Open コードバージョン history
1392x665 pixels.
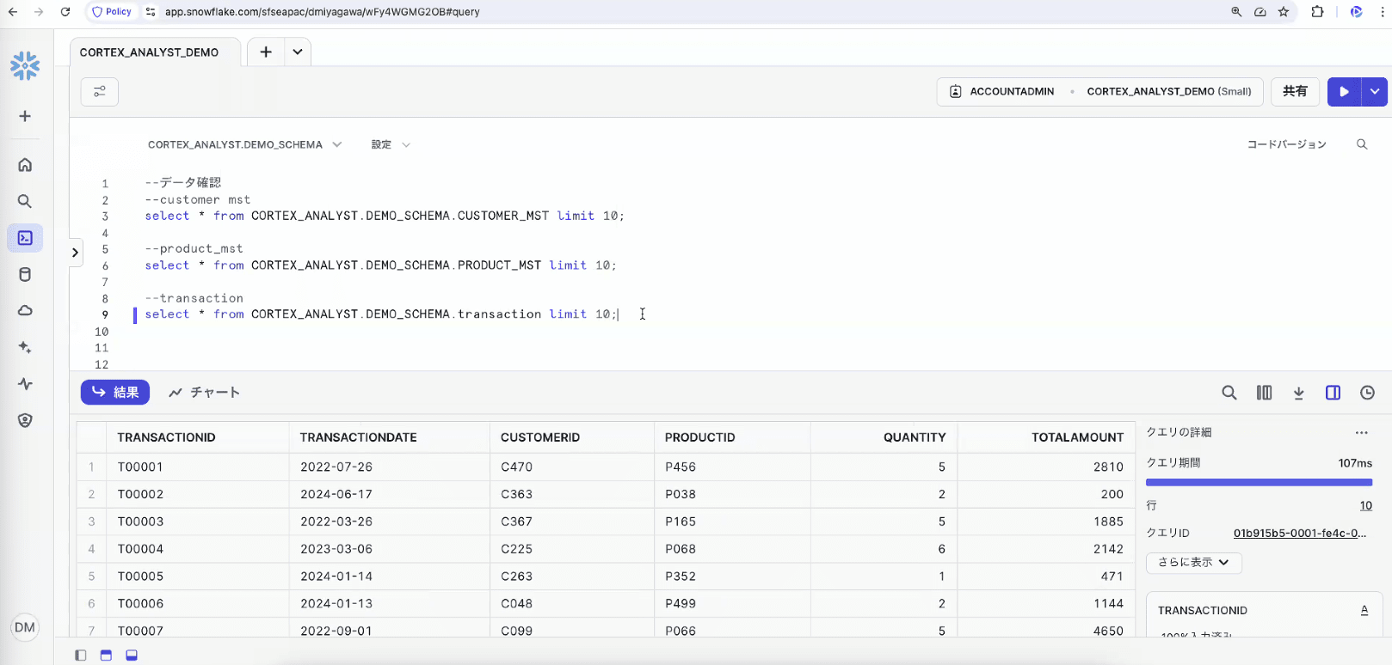pos(1287,144)
